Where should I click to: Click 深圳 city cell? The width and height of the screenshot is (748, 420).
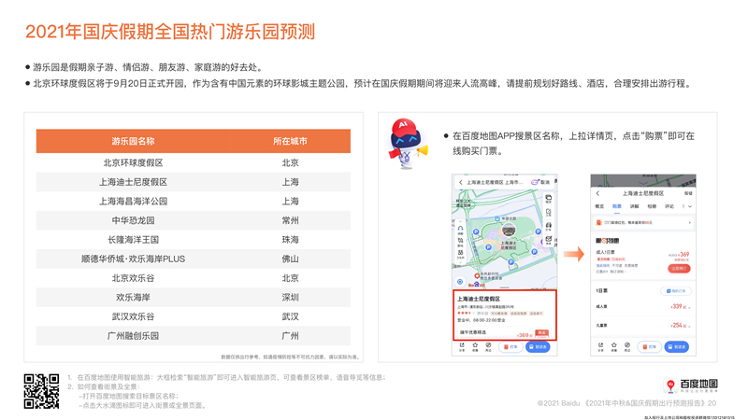(x=290, y=297)
